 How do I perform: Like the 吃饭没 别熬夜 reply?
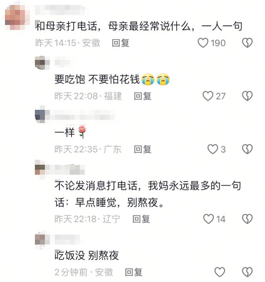tap(220, 272)
